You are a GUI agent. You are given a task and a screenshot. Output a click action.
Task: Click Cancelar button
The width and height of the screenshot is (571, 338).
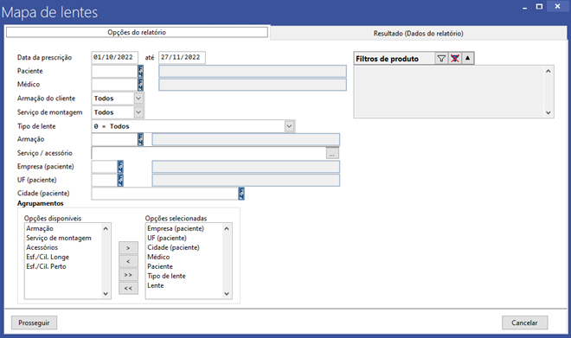point(524,322)
